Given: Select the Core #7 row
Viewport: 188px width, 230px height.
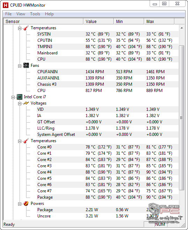Looking at the screenshot, I should [x=107, y=191].
